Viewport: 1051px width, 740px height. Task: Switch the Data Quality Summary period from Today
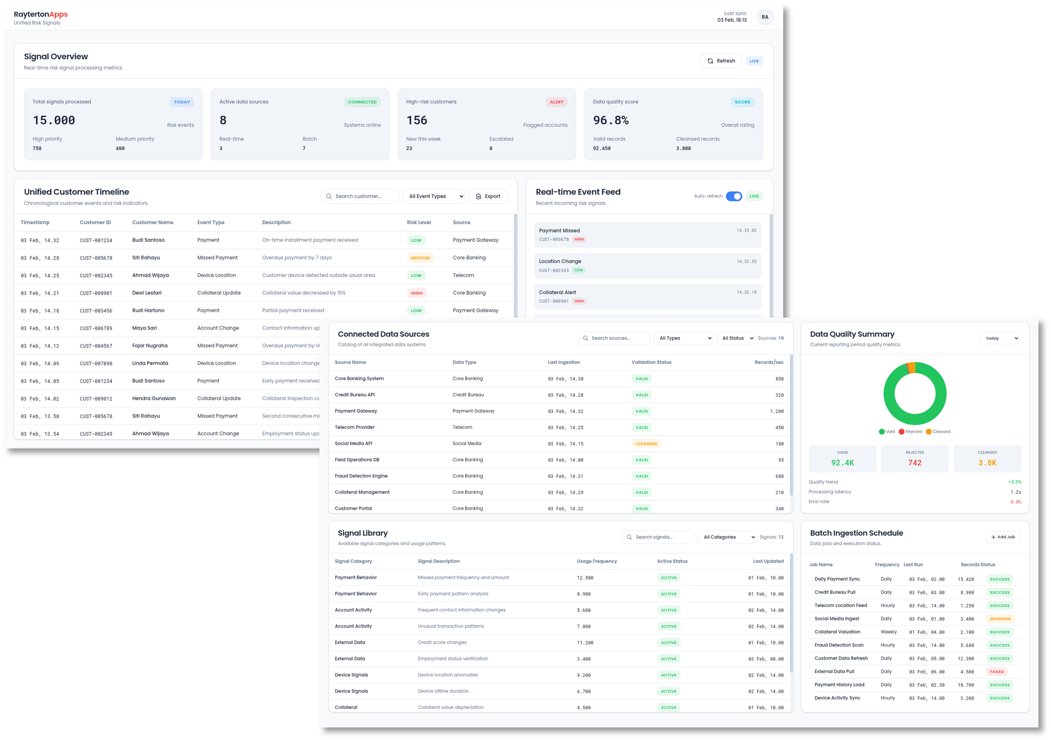point(999,338)
